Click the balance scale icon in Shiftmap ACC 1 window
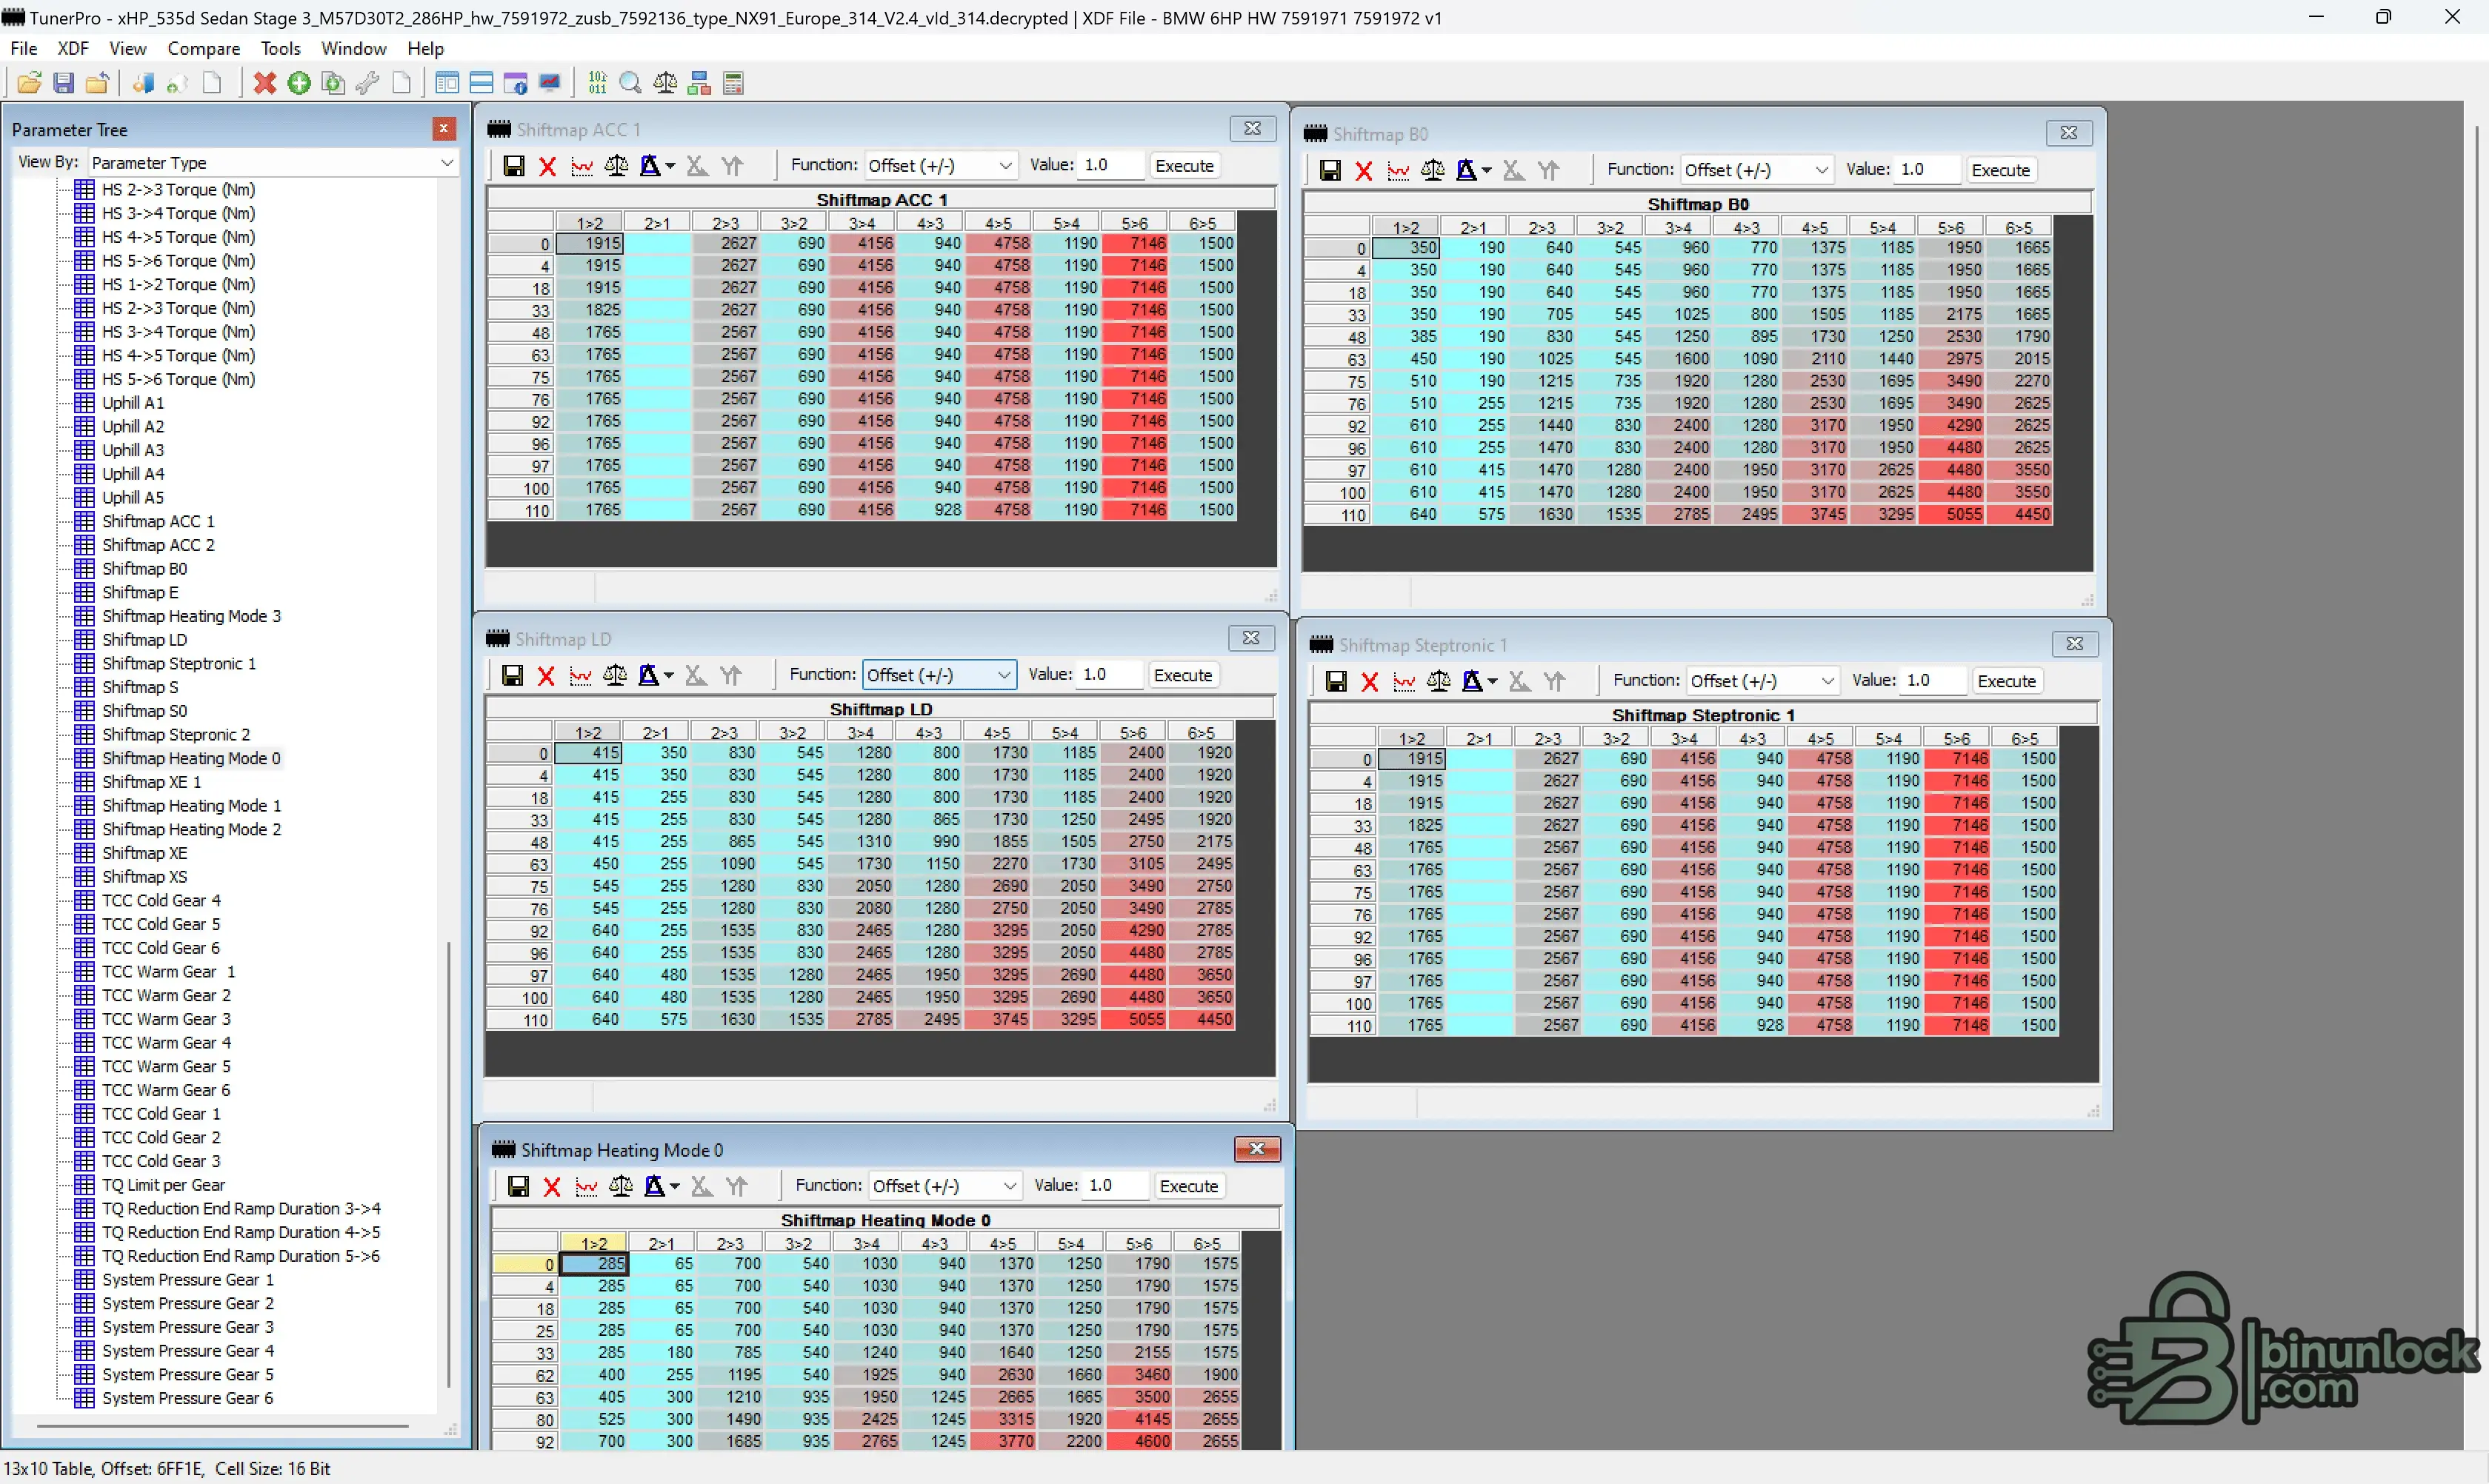This screenshot has width=2489, height=1484. coord(616,166)
